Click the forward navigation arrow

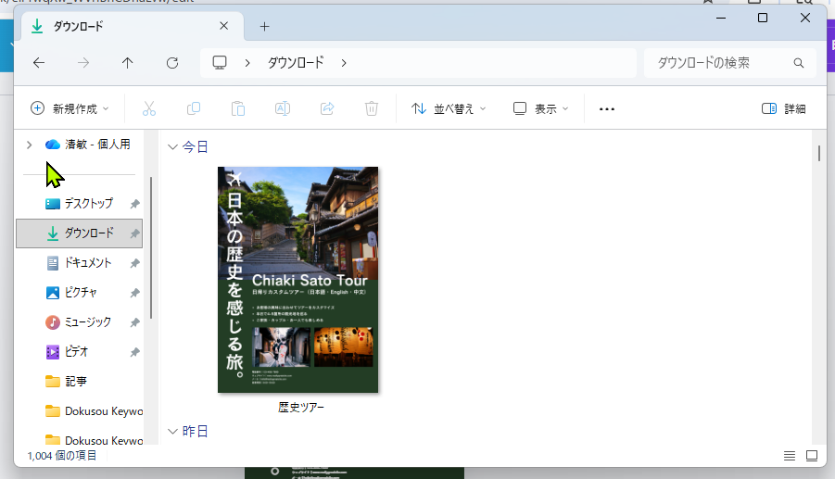point(83,63)
